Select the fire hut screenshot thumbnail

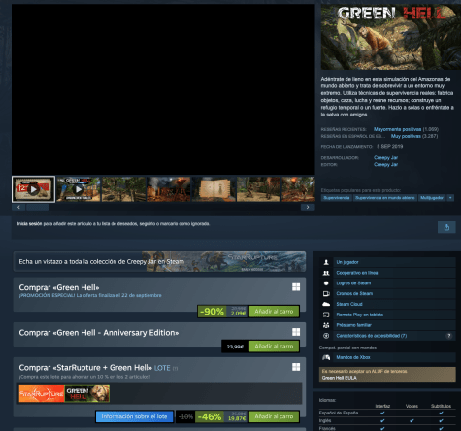tap(169, 189)
